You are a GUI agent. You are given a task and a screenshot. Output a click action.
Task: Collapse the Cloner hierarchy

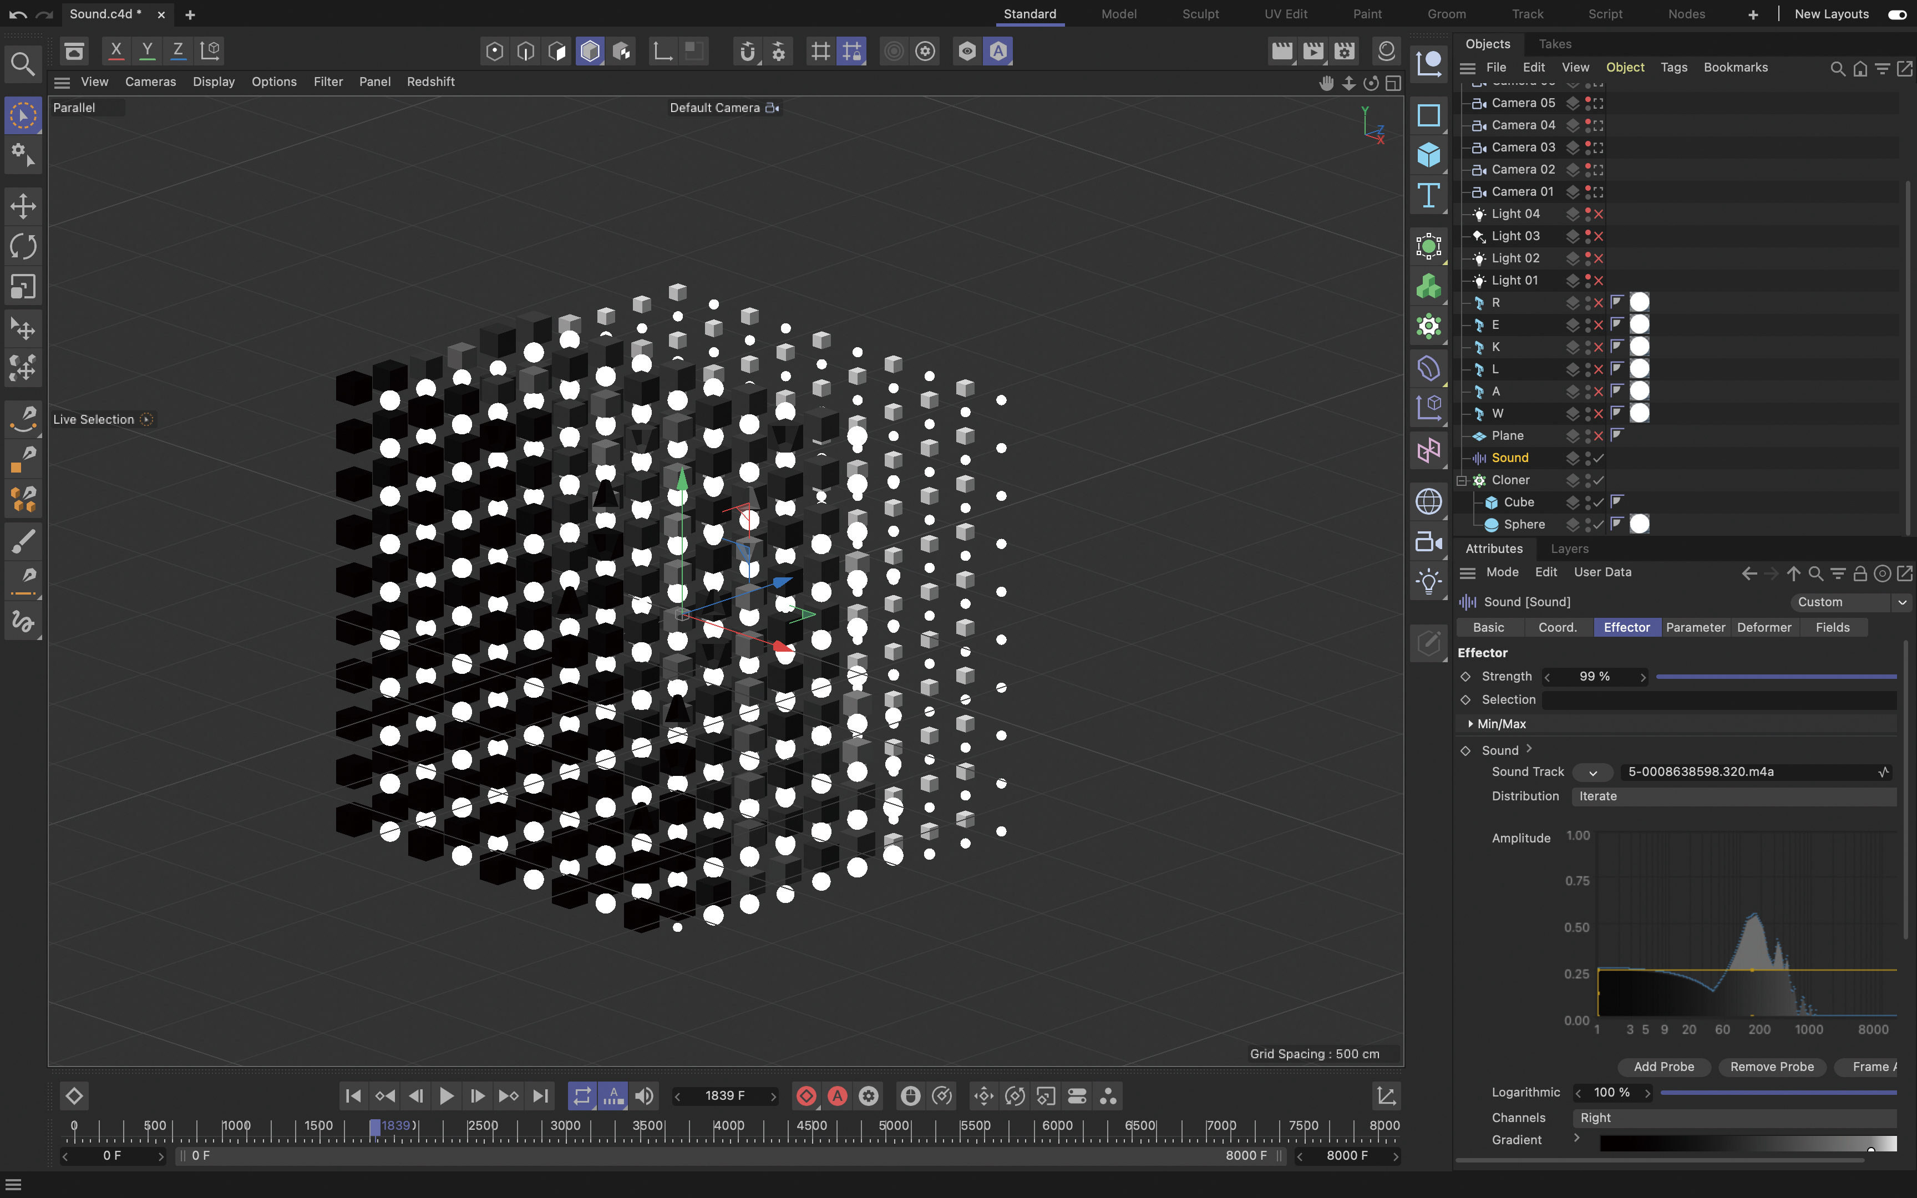pos(1462,480)
